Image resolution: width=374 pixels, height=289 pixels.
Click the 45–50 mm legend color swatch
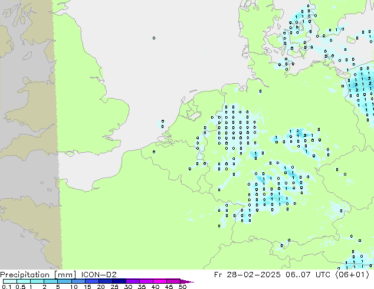tap(173, 281)
